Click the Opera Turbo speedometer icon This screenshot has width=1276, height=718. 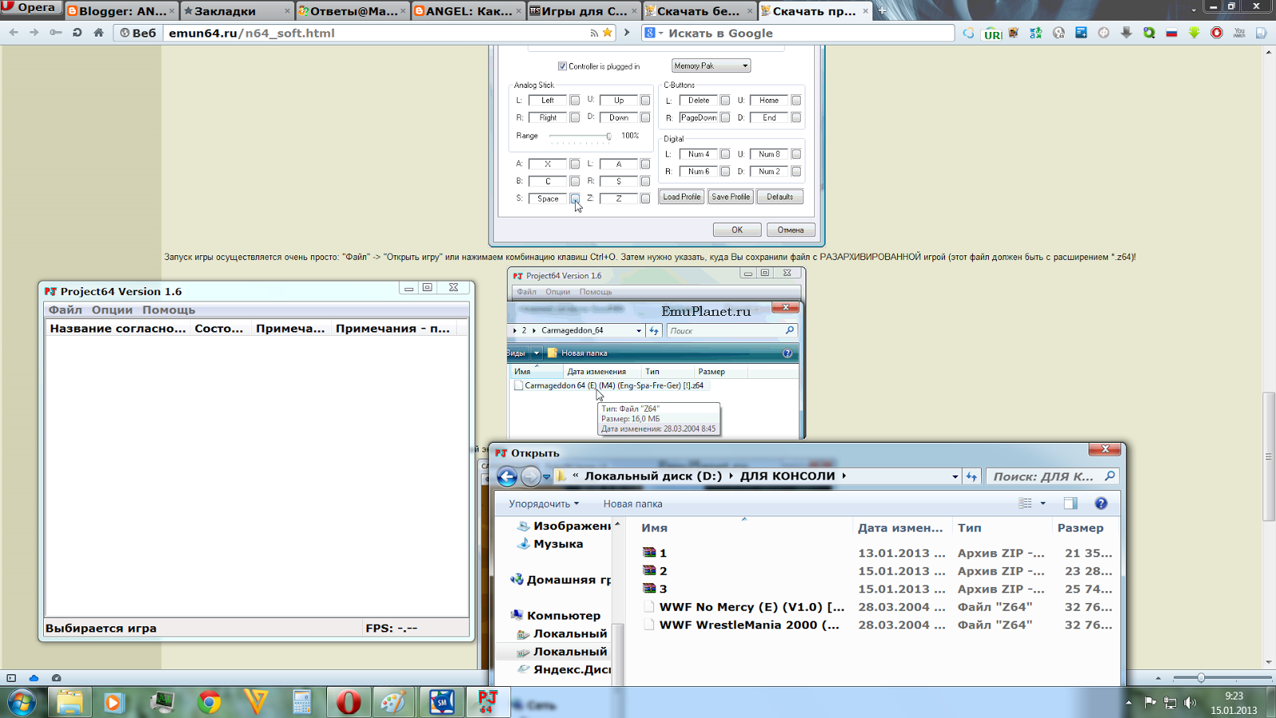point(56,678)
